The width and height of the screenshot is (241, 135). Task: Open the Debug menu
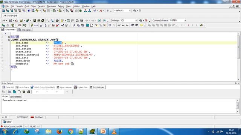[61, 6]
